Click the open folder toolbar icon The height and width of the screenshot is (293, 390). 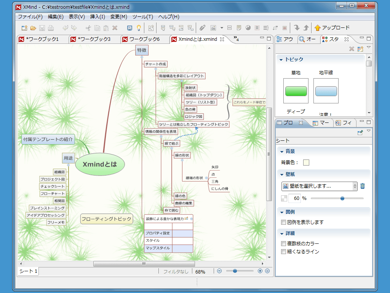point(33,28)
